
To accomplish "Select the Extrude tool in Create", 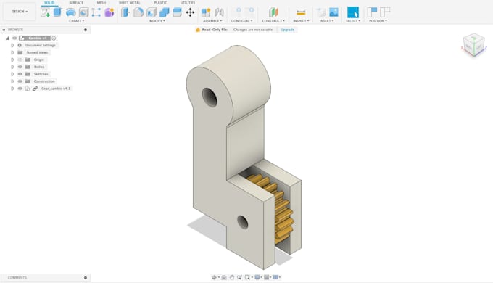I will point(58,12).
